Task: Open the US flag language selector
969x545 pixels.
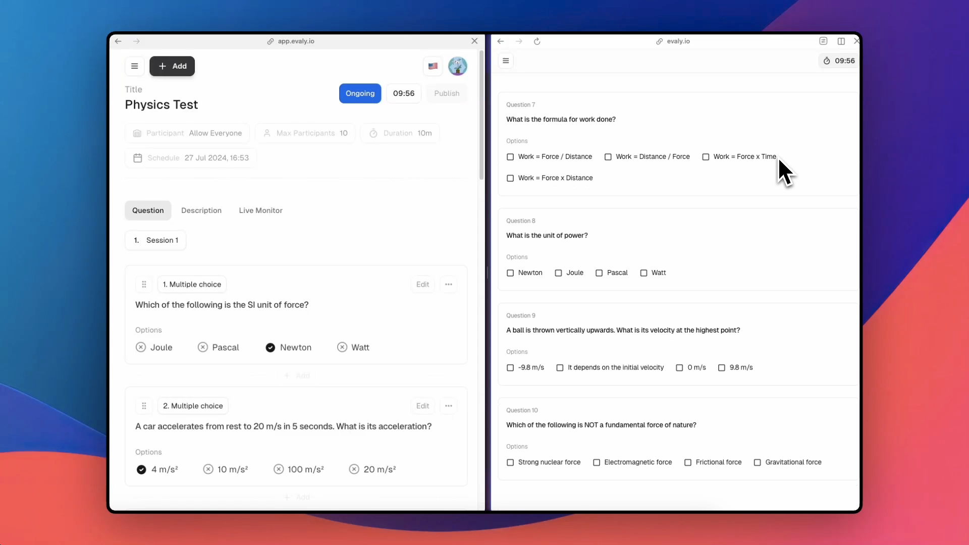Action: [433, 66]
